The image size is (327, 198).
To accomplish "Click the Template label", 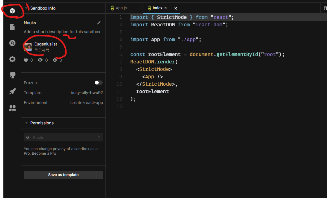I will click(32, 93).
